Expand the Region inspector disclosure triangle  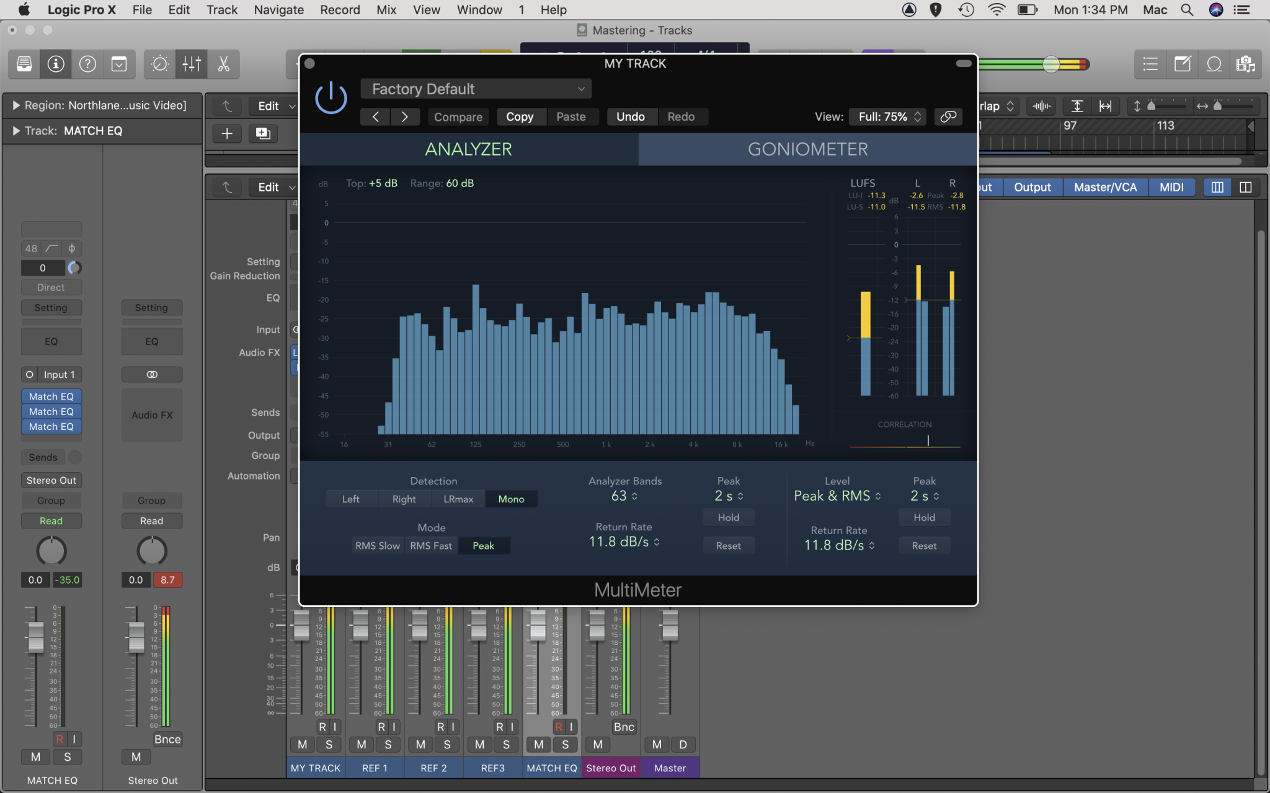[x=16, y=105]
